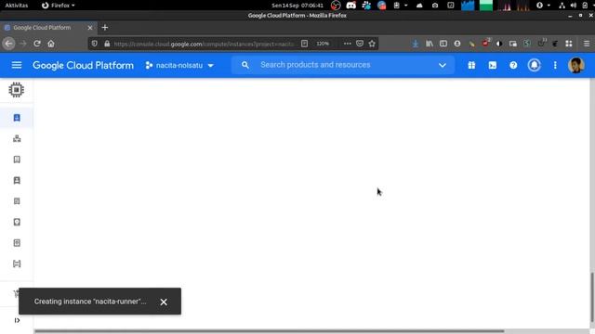Reload the current page
The width and height of the screenshot is (595, 334).
click(37, 44)
